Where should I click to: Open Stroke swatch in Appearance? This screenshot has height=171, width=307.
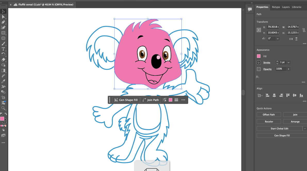click(259, 63)
